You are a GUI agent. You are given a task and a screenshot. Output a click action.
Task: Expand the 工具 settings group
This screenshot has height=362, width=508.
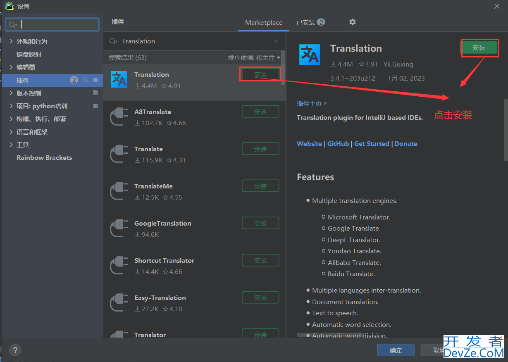(11, 145)
